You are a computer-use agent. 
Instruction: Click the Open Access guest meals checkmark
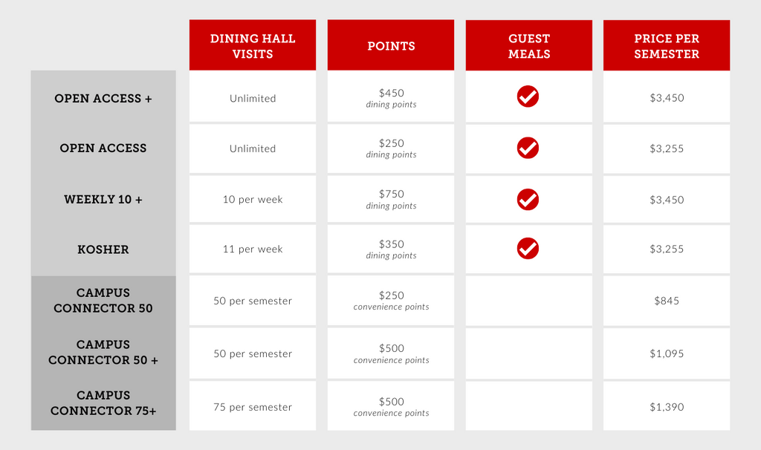click(x=528, y=148)
